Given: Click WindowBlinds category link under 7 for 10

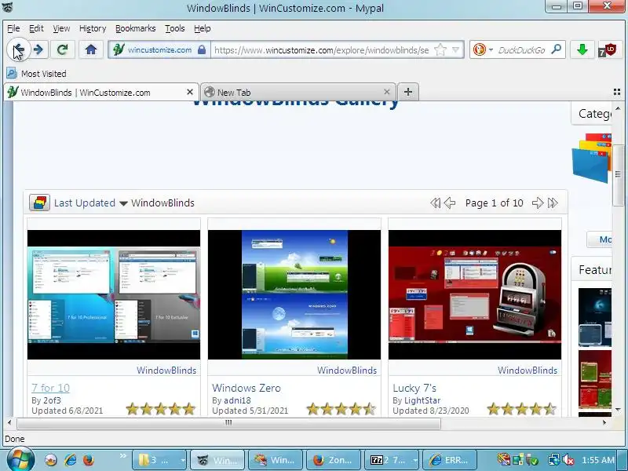Looking at the screenshot, I should coord(166,370).
